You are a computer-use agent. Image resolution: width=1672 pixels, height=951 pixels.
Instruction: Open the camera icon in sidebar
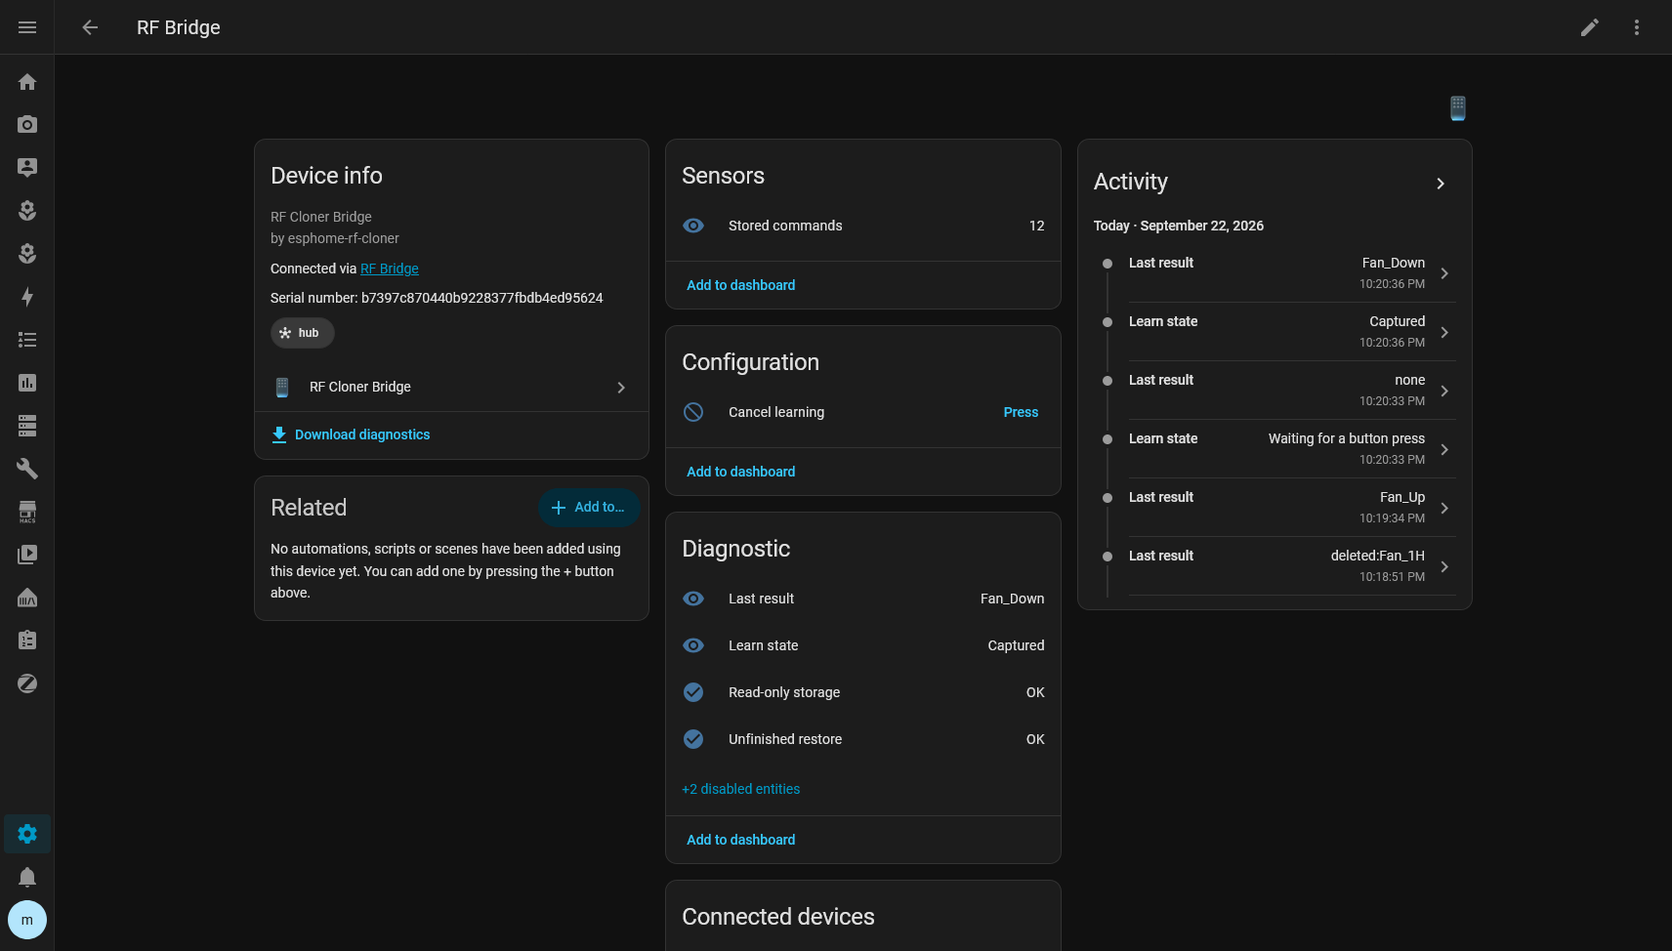(27, 125)
